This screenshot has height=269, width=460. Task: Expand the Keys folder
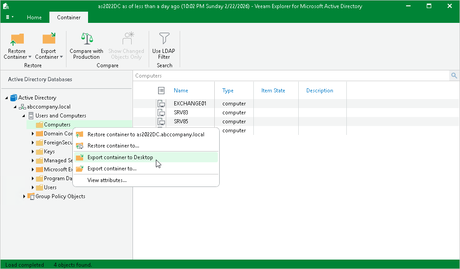[x=32, y=152]
